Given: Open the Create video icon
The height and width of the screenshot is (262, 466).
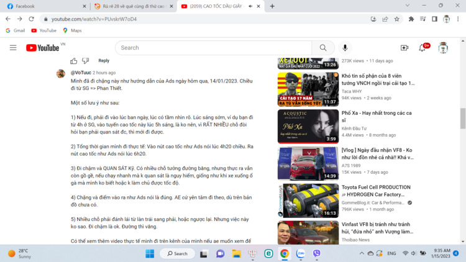Looking at the screenshot, I should point(404,48).
